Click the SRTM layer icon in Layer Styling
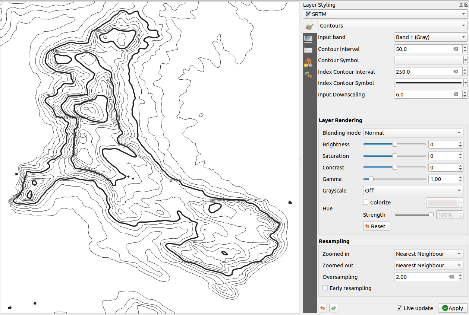This screenshot has width=469, height=315. 308,14
